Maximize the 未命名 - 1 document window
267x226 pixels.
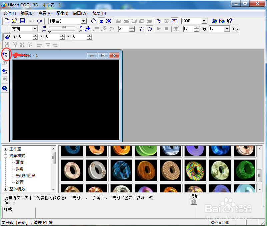pyautogui.click(x=103, y=56)
